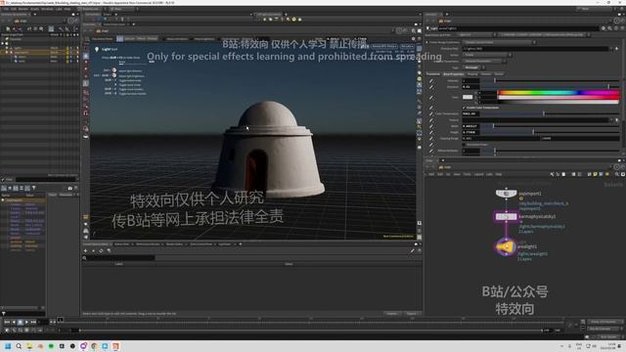The image size is (626, 352).
Task: Open Windows taskbar search
Action: 19,346
